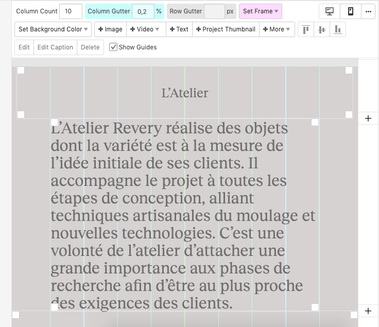Add row with lower plus icon
Viewport: 379px width, 327px height.
coord(368,311)
